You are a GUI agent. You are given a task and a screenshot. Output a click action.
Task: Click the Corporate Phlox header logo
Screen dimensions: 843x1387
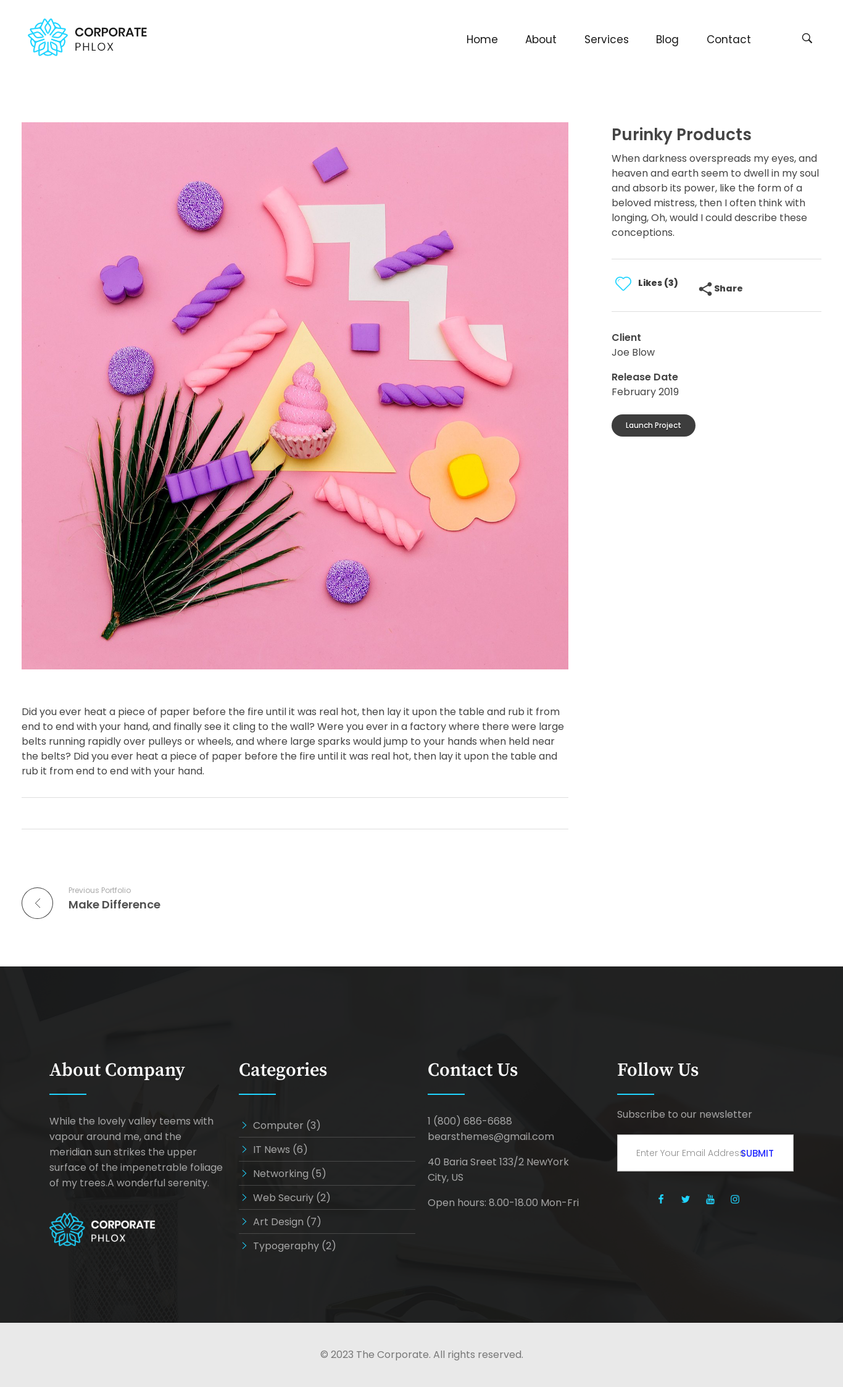(88, 38)
